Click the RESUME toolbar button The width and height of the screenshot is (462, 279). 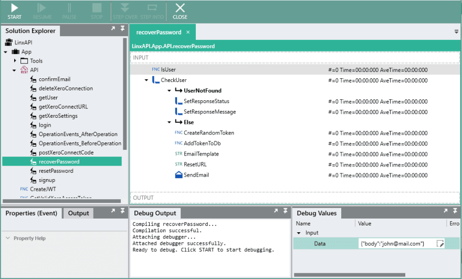[x=42, y=11]
